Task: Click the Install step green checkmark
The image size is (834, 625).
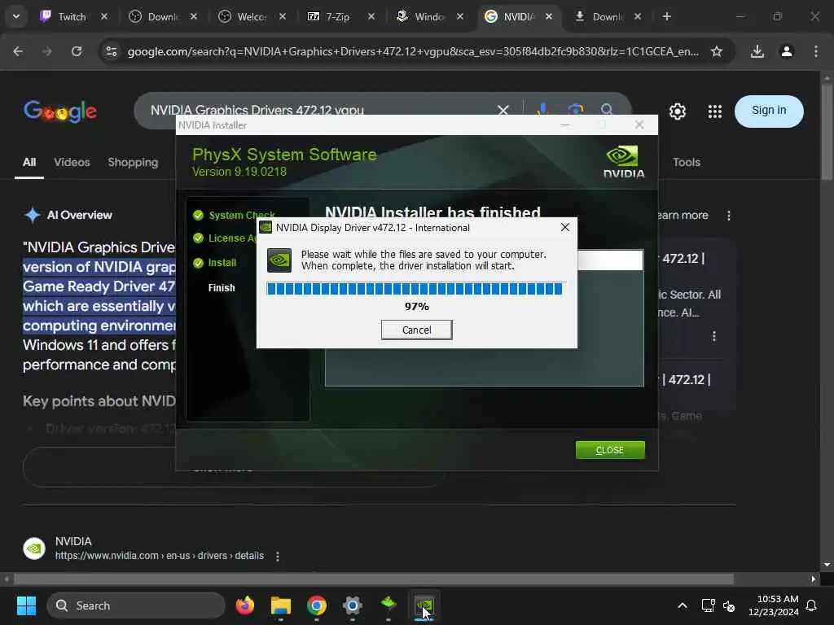Action: click(199, 263)
